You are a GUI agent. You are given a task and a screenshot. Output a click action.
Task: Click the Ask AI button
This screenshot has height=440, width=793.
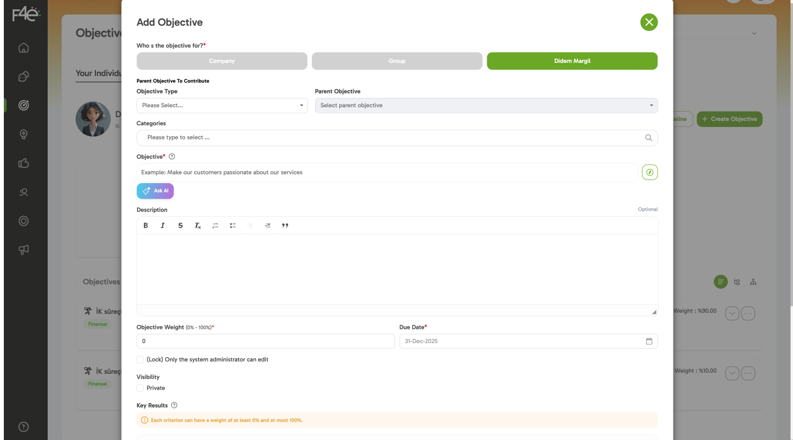[155, 191]
